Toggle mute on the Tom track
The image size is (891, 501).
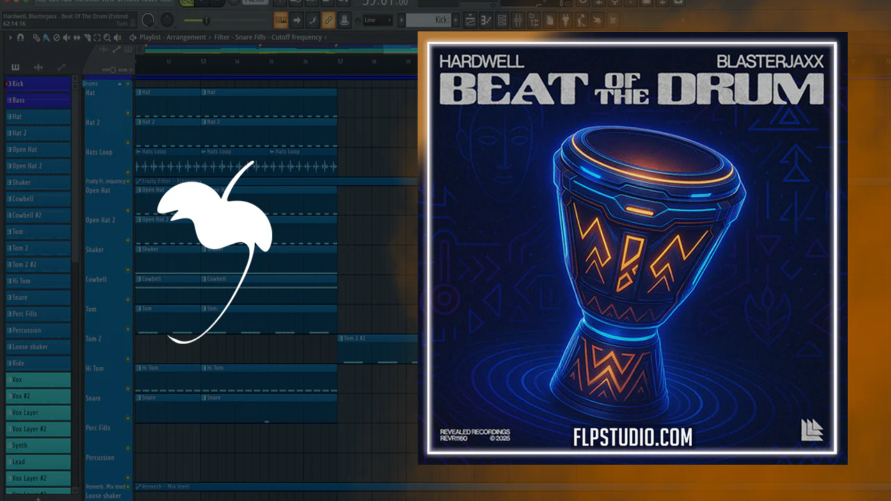click(127, 329)
